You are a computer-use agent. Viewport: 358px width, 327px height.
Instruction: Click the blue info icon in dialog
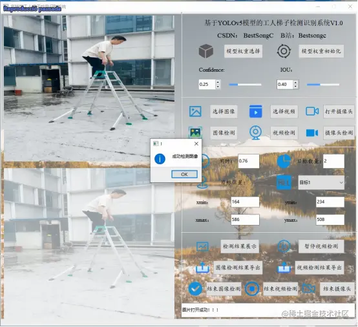pos(160,159)
